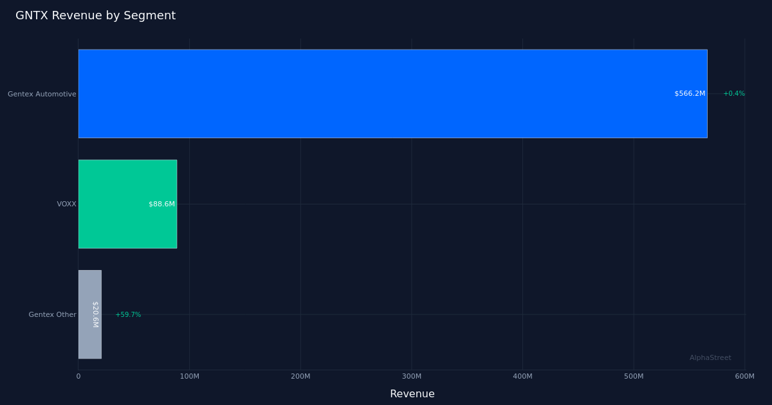Open the AlphaStreet watermark link

(710, 358)
